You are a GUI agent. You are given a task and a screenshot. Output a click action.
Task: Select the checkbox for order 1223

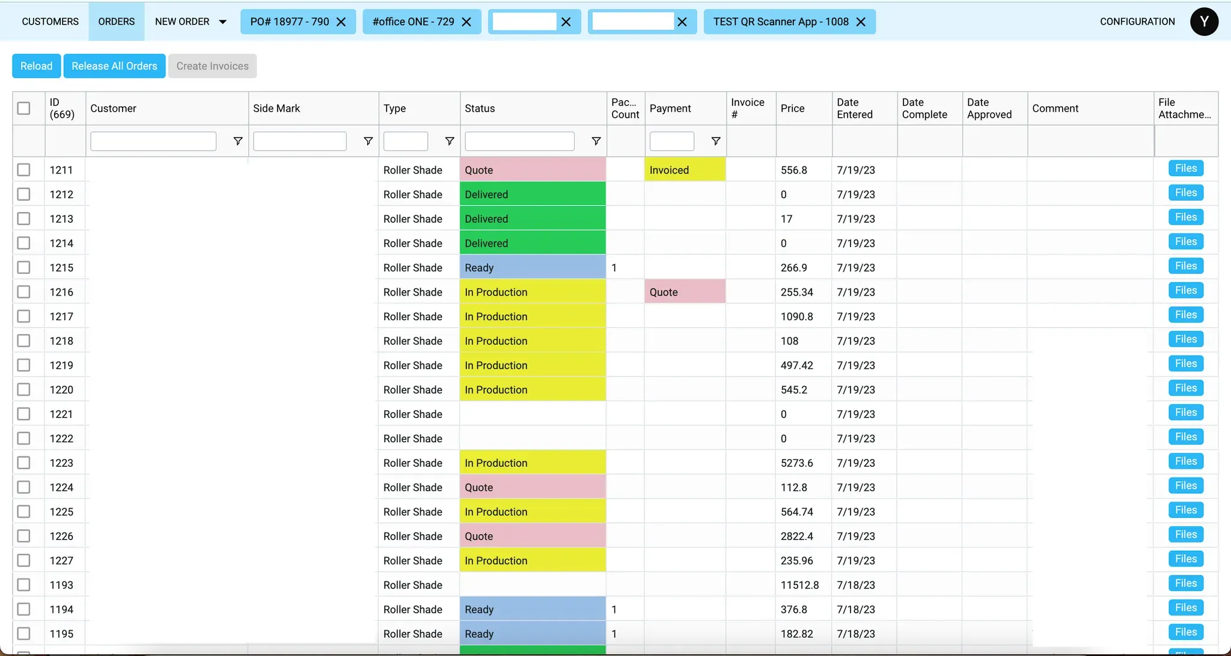tap(24, 463)
